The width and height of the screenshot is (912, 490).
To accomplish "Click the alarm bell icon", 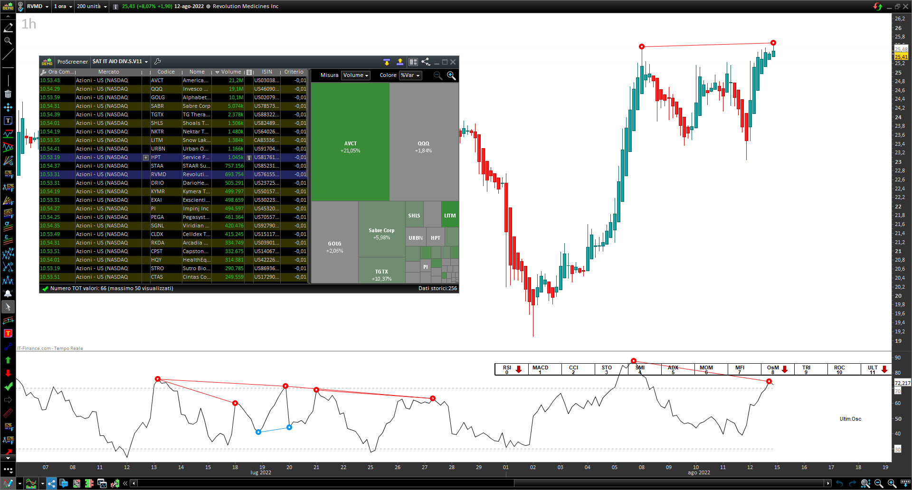I will click(8, 293).
